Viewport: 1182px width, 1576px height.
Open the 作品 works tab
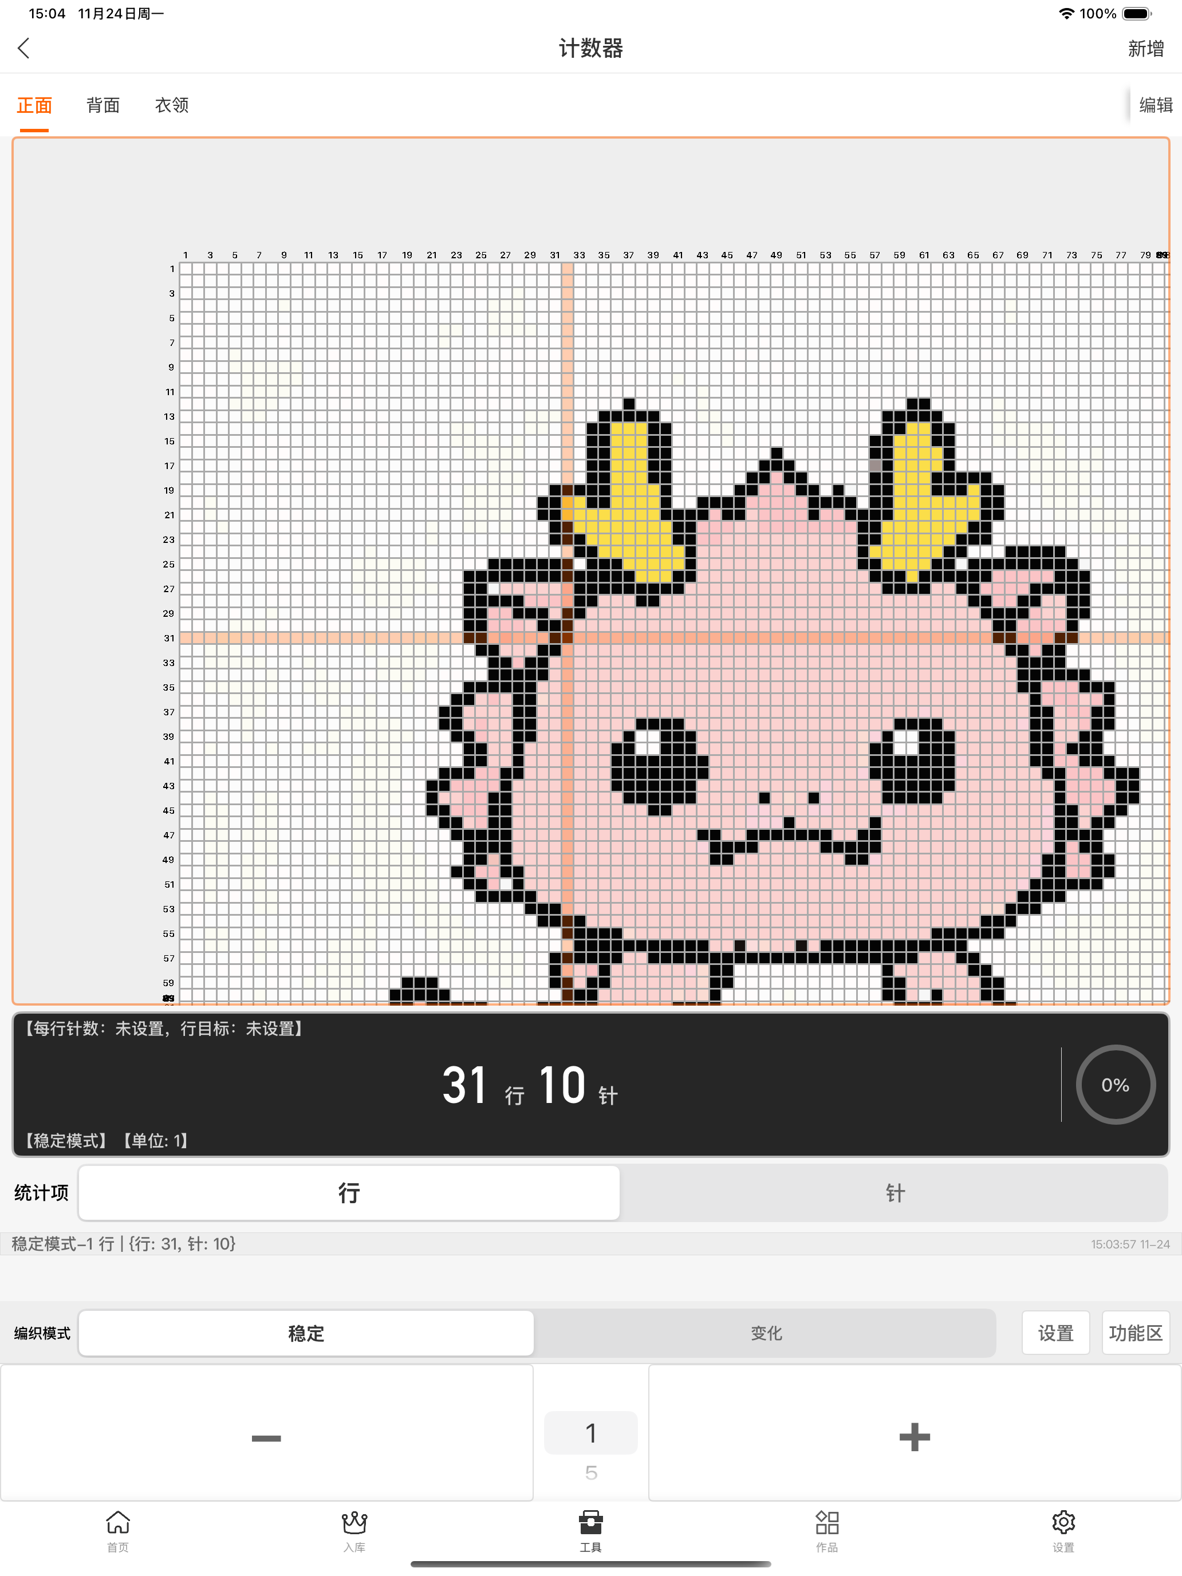826,1532
